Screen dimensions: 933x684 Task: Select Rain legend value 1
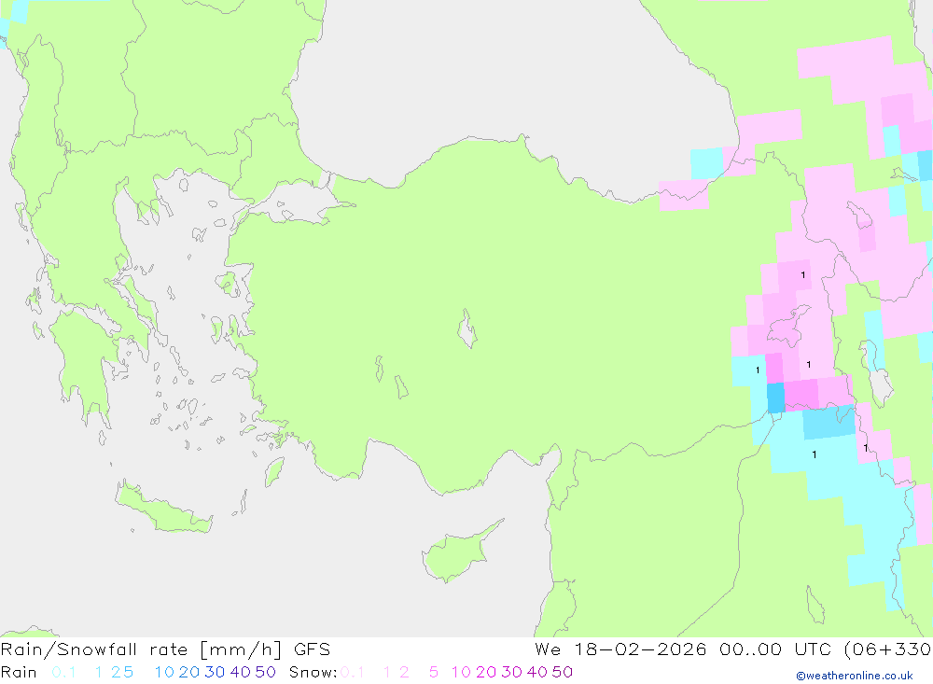click(x=99, y=672)
